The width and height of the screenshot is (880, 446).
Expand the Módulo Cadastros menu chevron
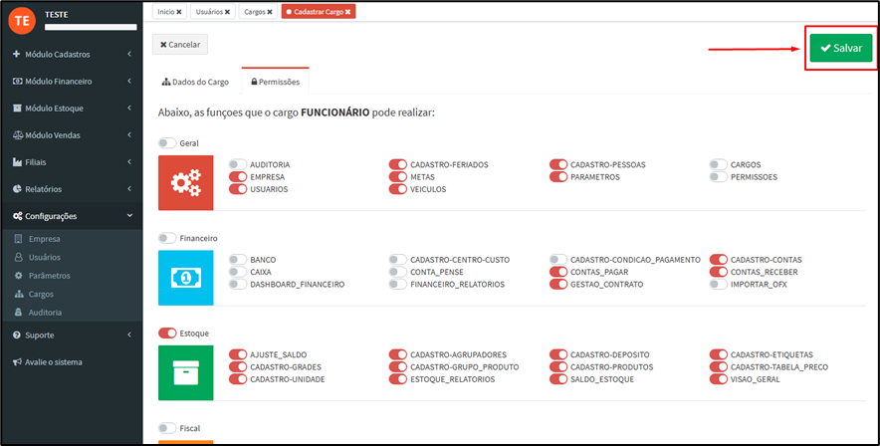pyautogui.click(x=129, y=54)
